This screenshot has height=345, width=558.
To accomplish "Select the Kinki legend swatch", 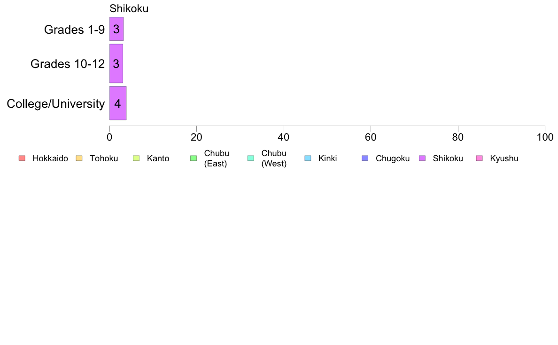I will (308, 158).
